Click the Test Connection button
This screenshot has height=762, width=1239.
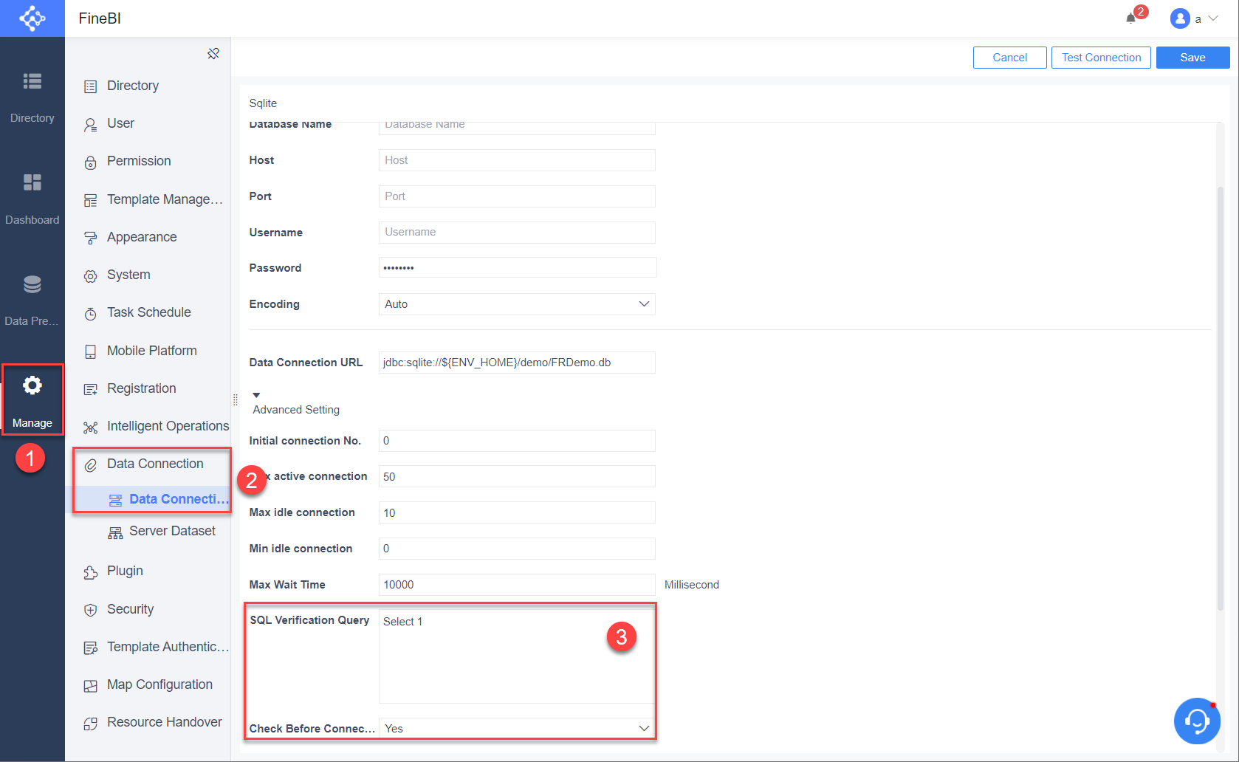click(x=1101, y=58)
